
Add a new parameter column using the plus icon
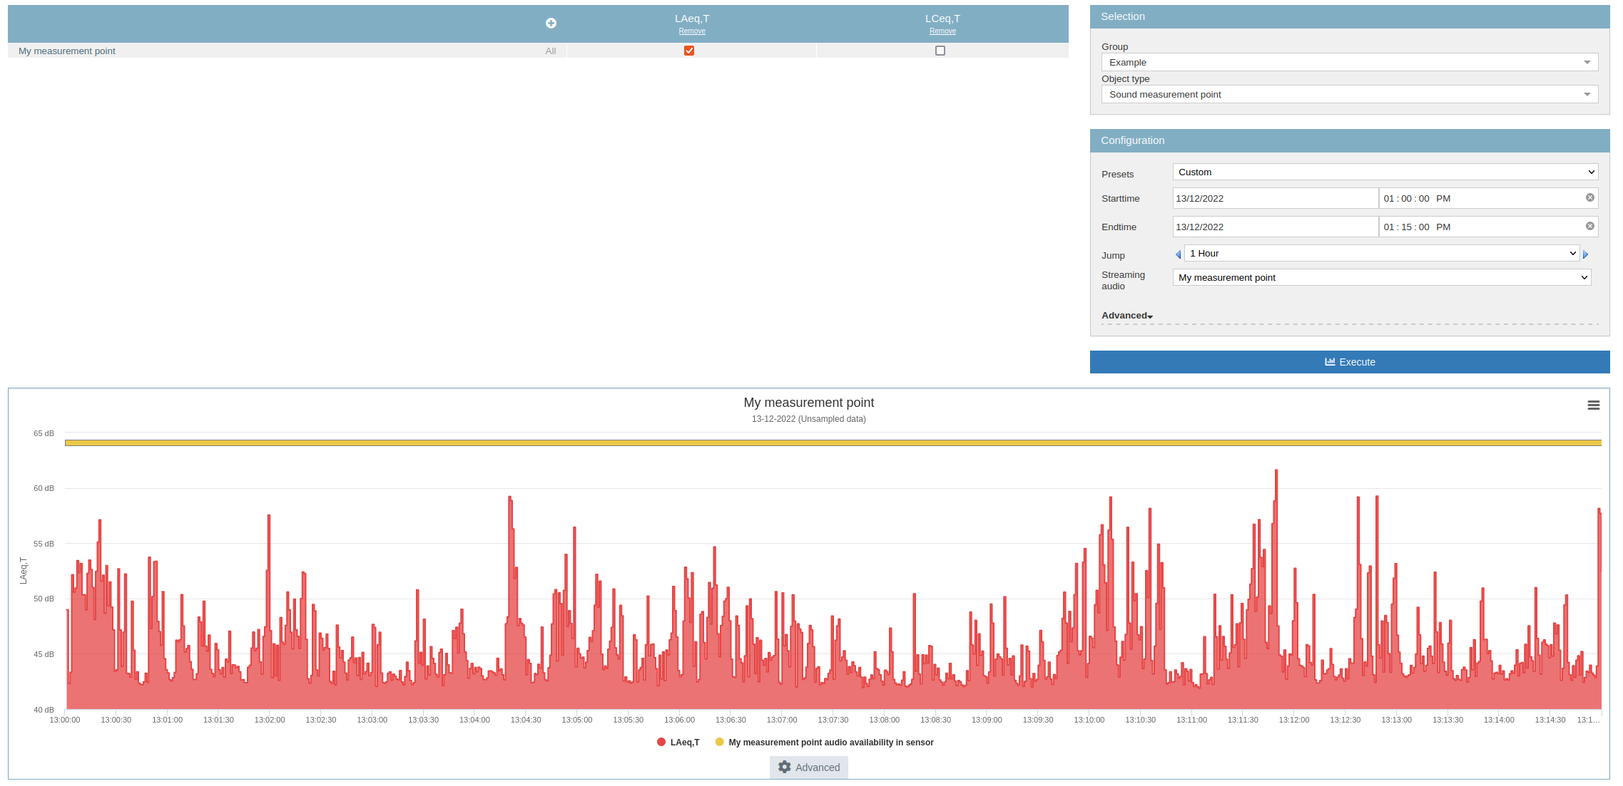point(551,23)
